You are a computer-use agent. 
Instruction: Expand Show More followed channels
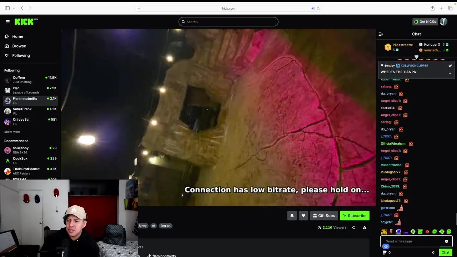(x=12, y=132)
